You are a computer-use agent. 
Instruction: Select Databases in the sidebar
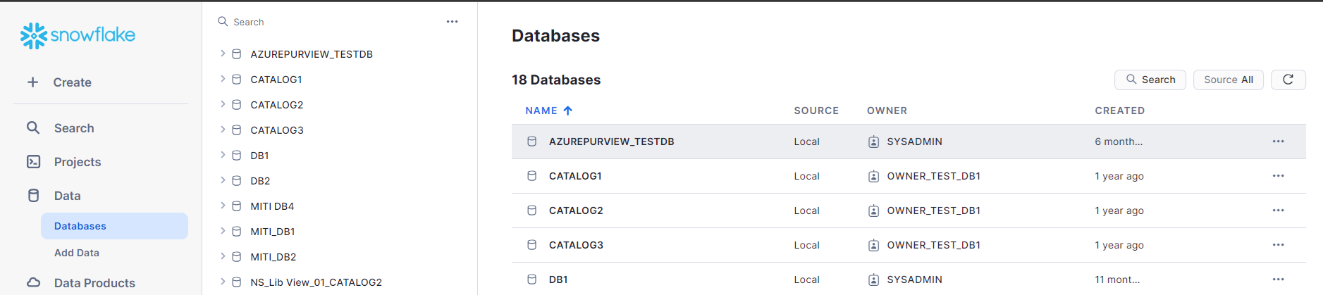click(80, 226)
